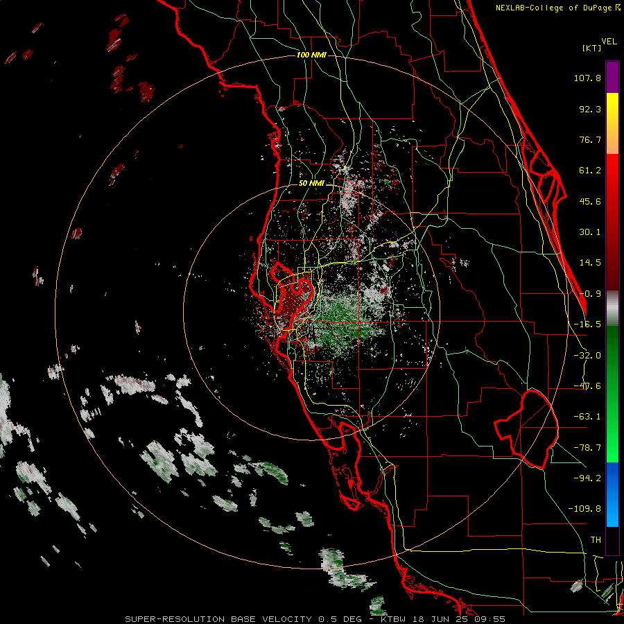Select the 92.3 legend value
Image resolution: width=624 pixels, height=624 pixels.
pos(590,109)
